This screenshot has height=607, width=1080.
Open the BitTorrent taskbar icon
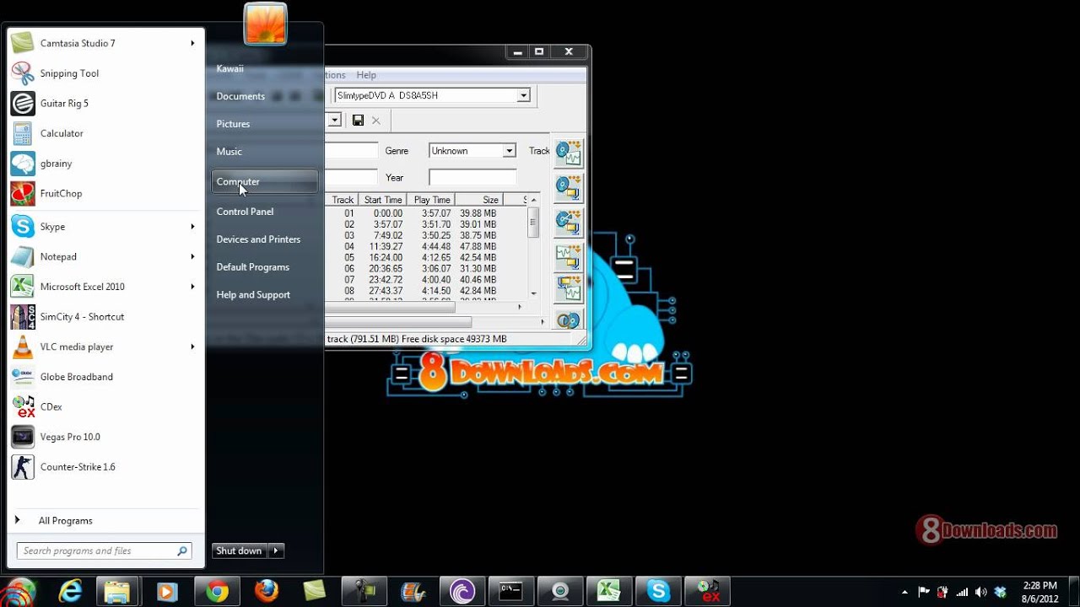[x=462, y=592]
